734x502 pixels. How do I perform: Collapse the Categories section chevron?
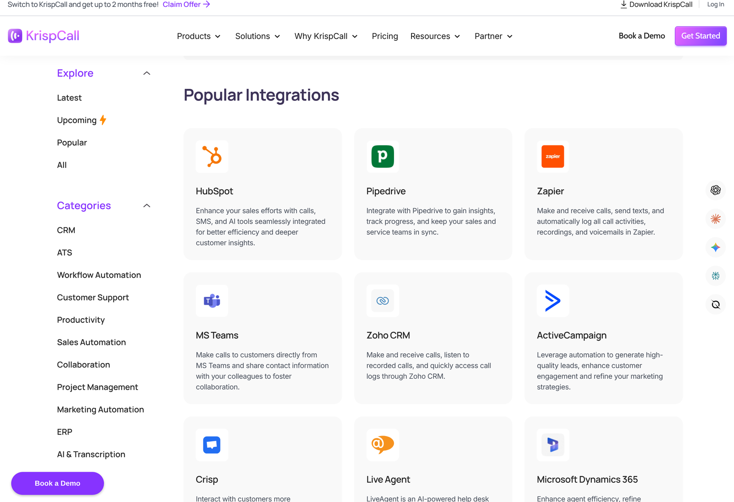click(147, 206)
